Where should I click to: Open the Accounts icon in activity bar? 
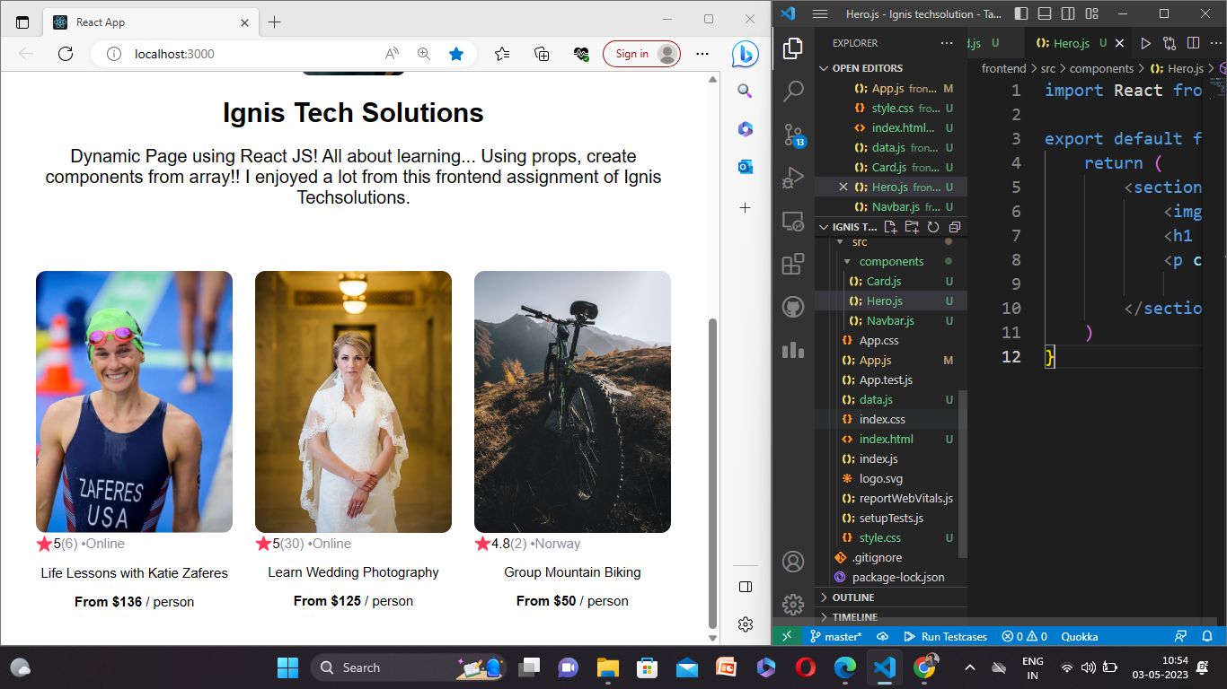793,561
